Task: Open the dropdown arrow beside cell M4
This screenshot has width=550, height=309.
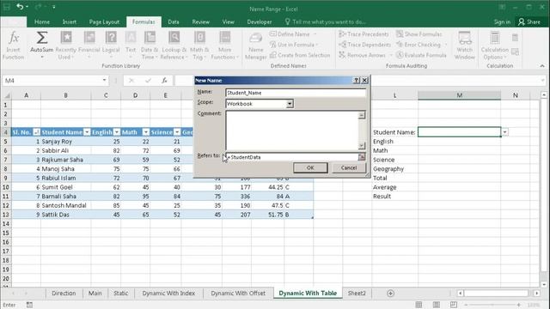Action: pyautogui.click(x=504, y=132)
